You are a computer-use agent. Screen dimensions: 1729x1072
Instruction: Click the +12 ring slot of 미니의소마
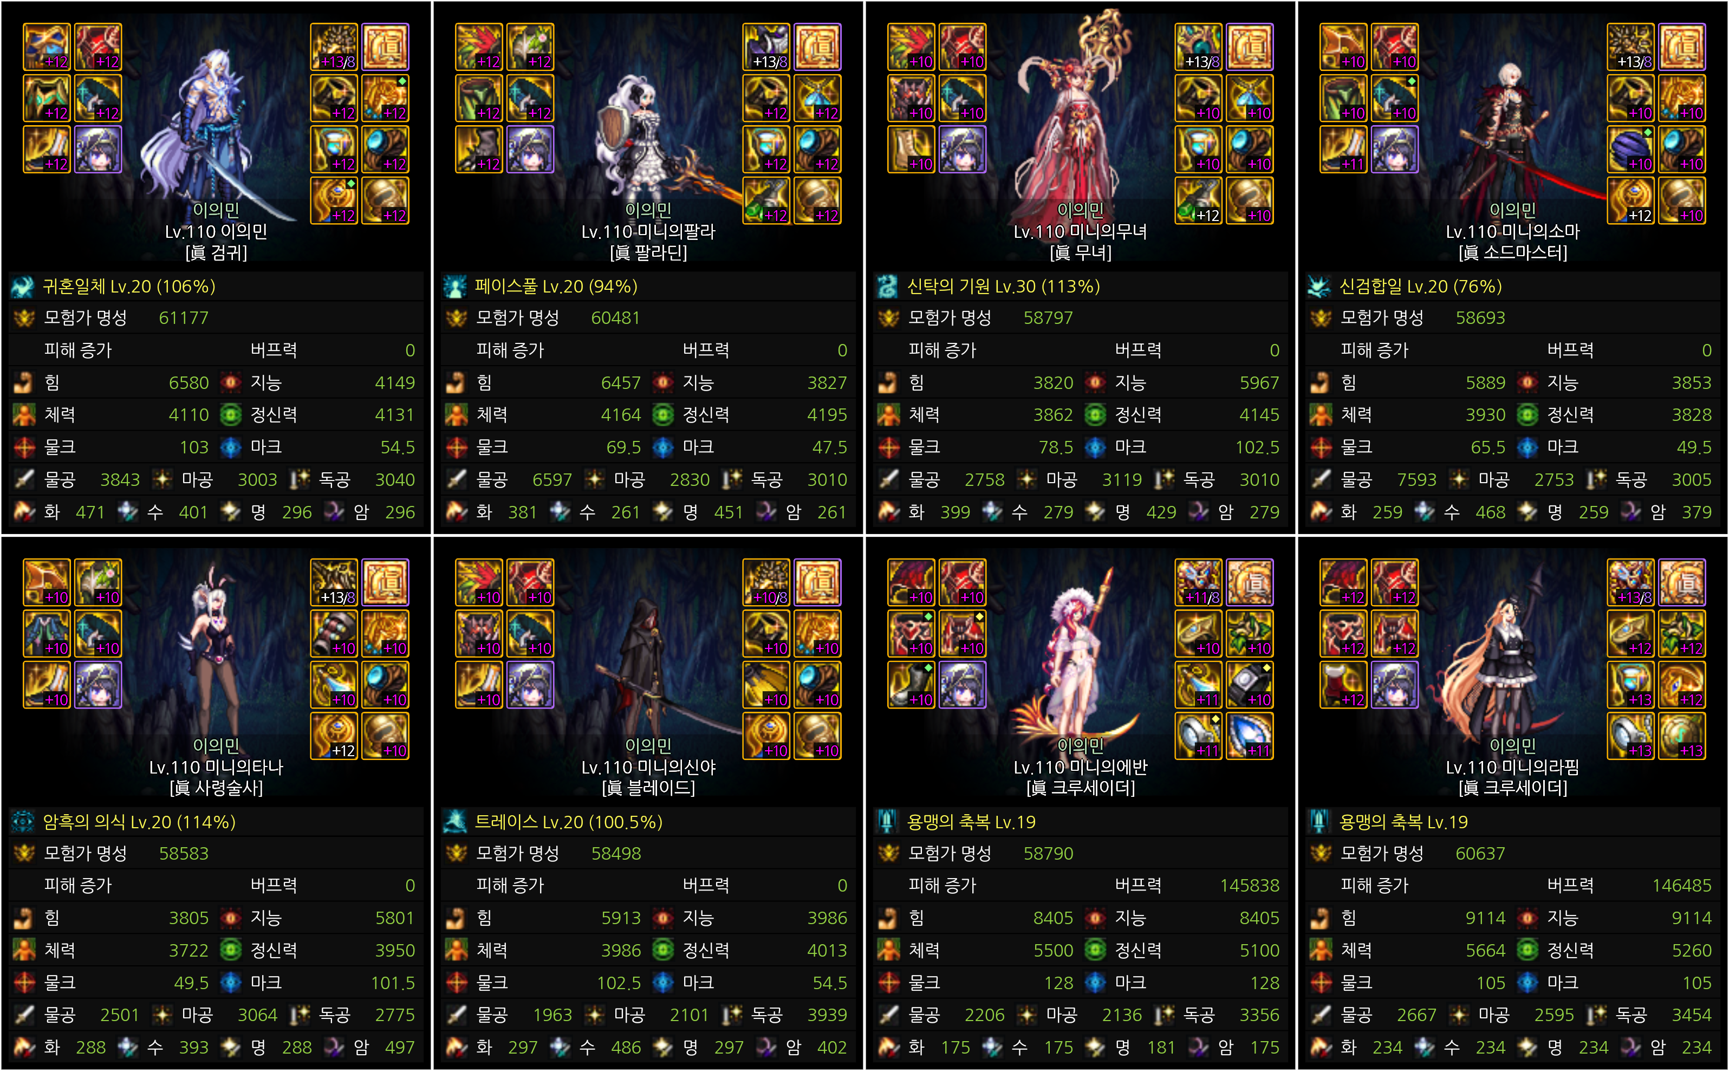pos(1631,200)
